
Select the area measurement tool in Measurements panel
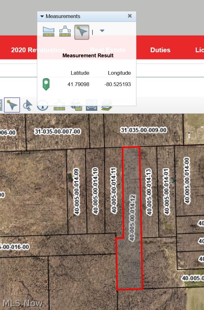pyautogui.click(x=49, y=32)
